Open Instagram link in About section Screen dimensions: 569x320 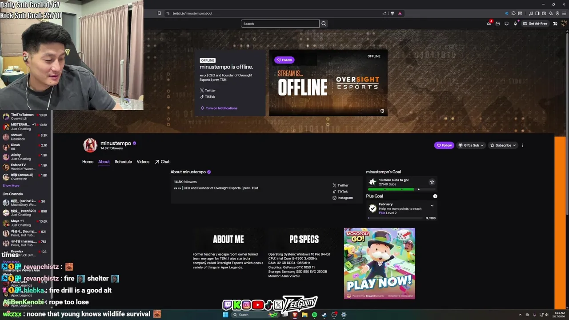pos(343,198)
